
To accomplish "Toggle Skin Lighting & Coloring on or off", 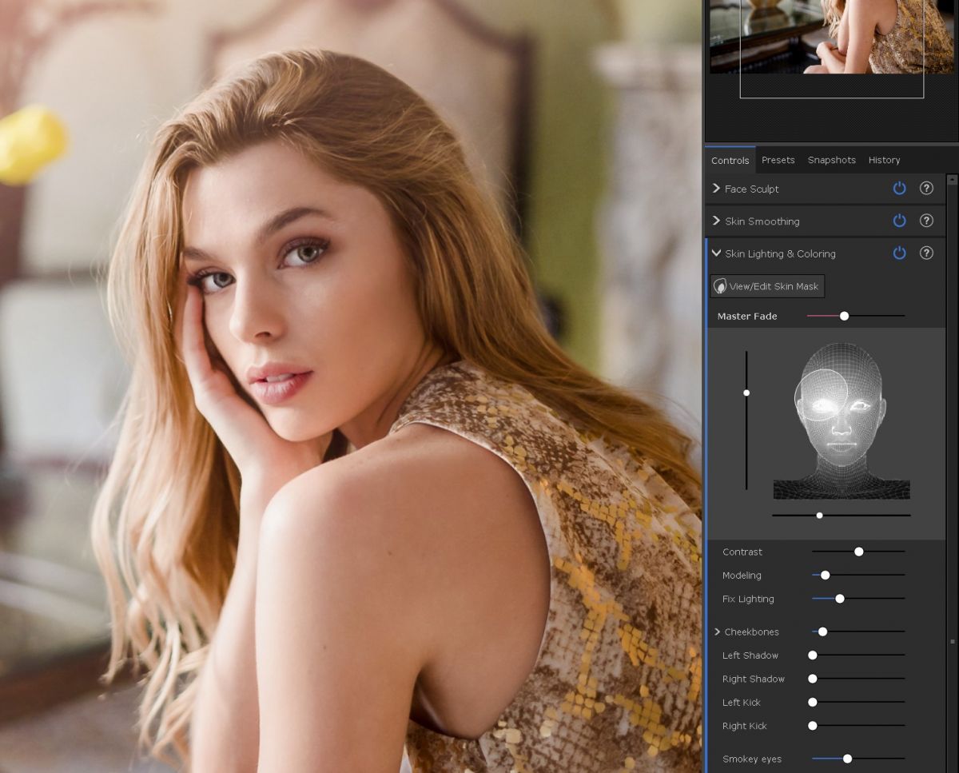I will tap(899, 253).
